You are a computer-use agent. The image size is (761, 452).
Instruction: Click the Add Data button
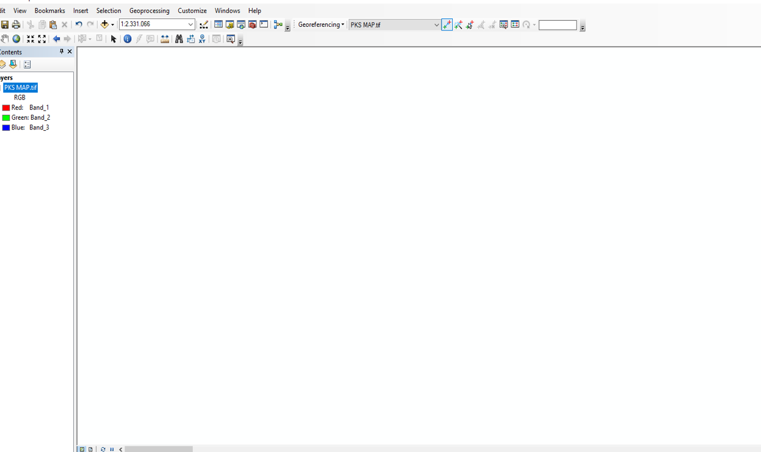pyautogui.click(x=104, y=25)
